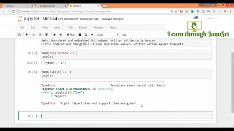234x131 pixels.
Task: Open the Chrome menu three dots
Action: pyautogui.click(x=230, y=11)
